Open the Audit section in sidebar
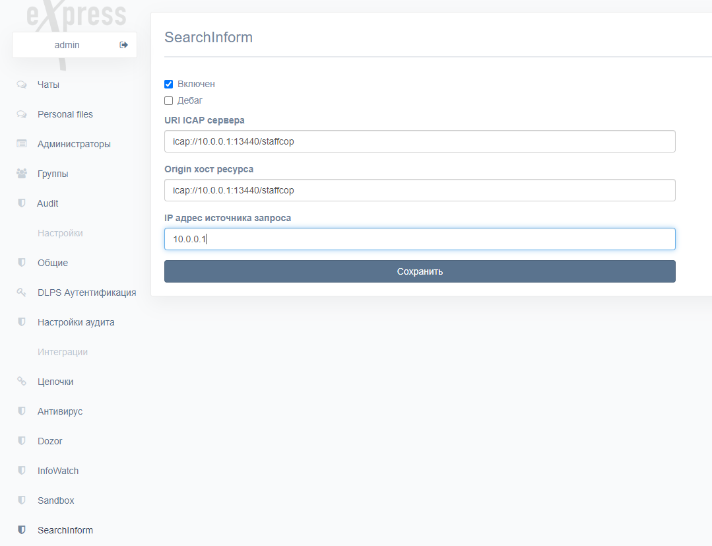 pyautogui.click(x=48, y=203)
